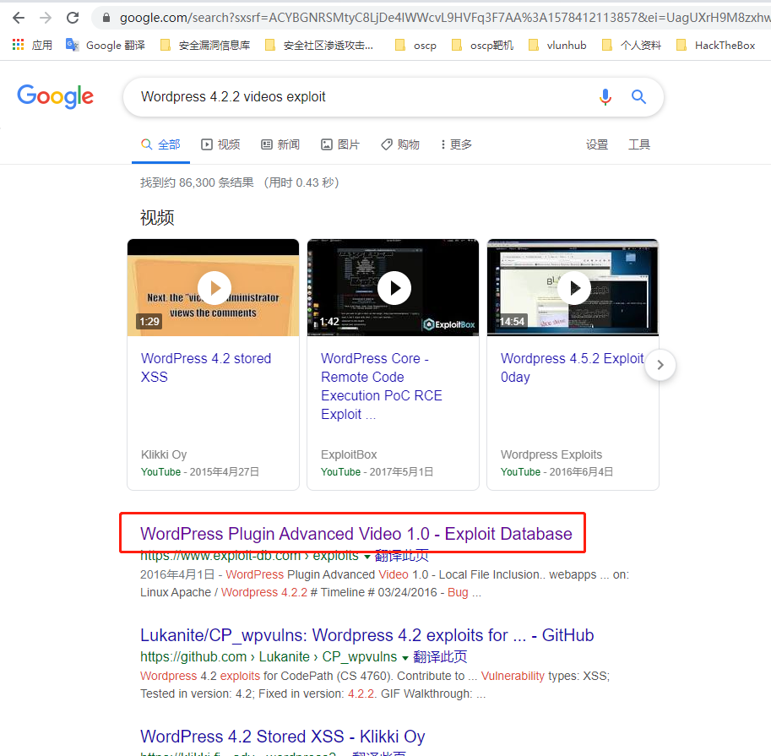This screenshot has height=756, width=771.
Task: Click 翻译此页 beside the exploit-db result
Action: pyautogui.click(x=402, y=556)
